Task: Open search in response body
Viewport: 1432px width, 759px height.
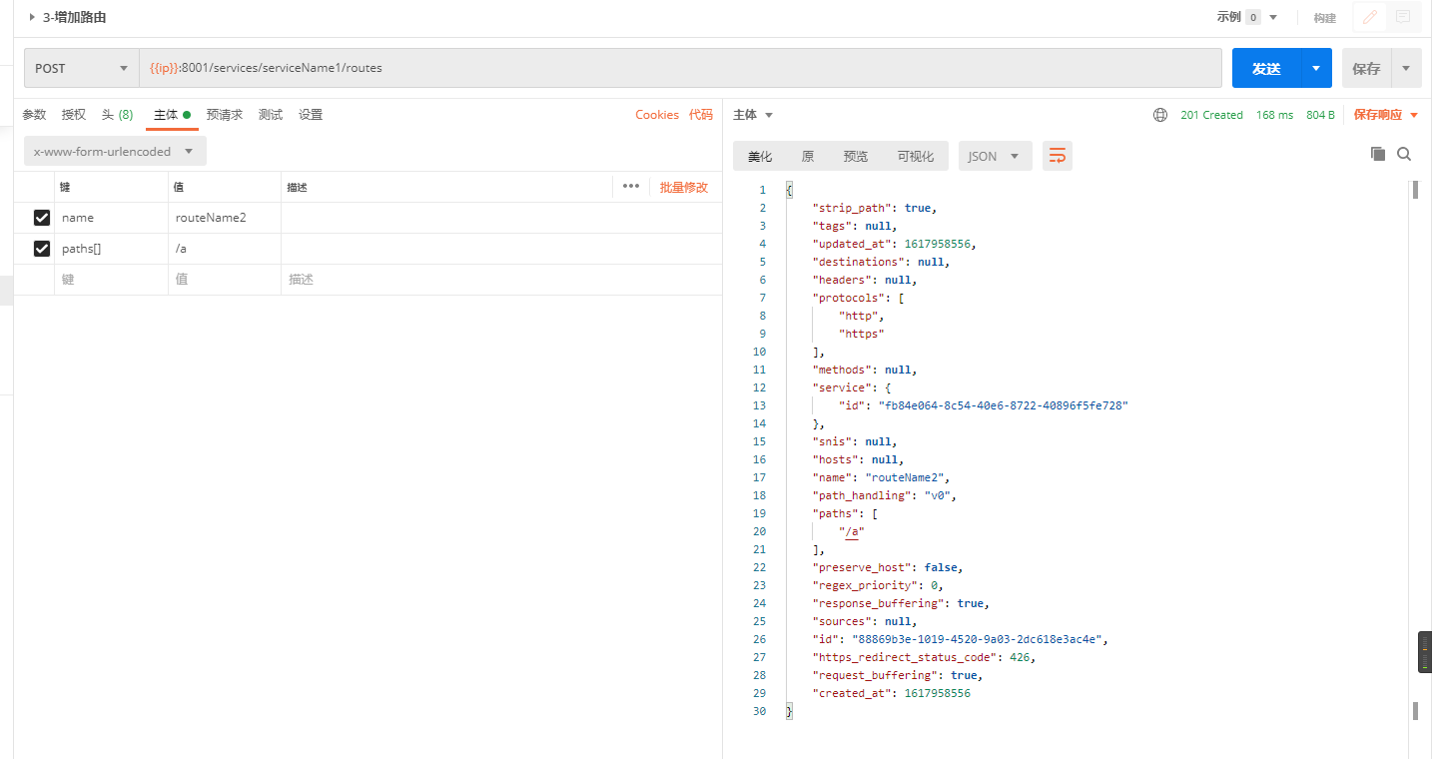Action: click(1404, 154)
